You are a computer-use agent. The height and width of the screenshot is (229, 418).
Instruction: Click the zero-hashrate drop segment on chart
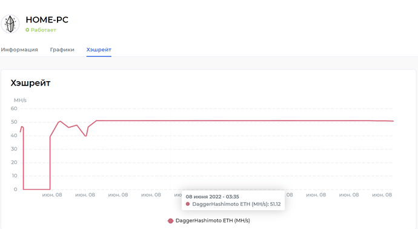pos(36,189)
